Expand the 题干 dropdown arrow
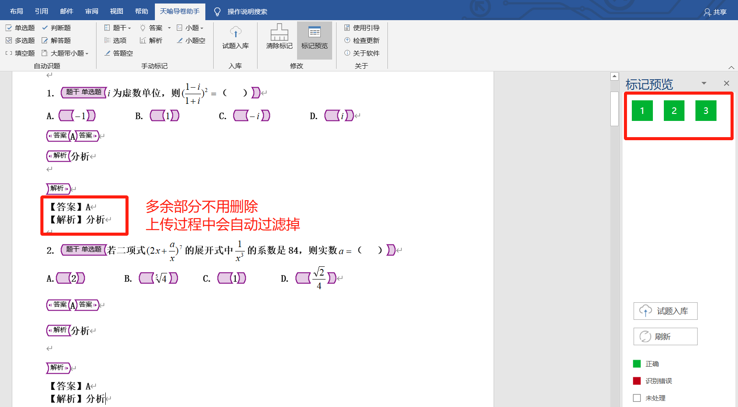Screen dimensions: 738x407 click(129, 28)
